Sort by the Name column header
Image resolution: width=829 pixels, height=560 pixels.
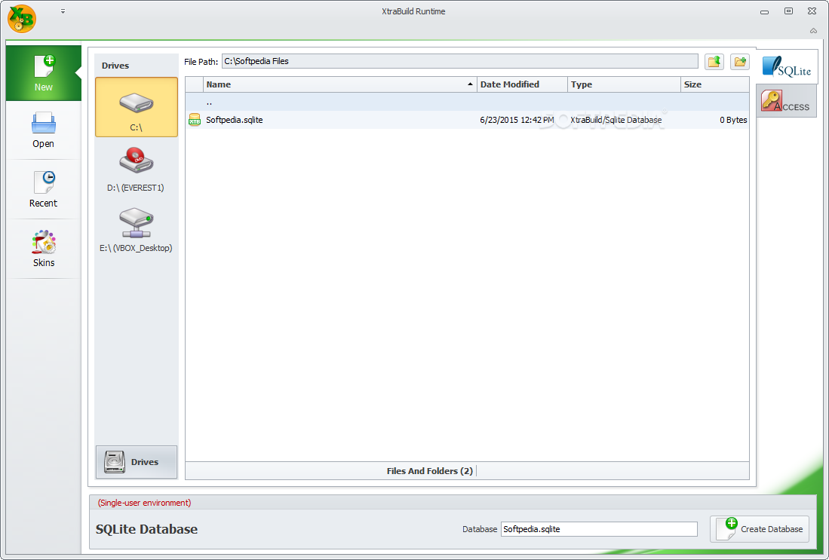tap(339, 84)
